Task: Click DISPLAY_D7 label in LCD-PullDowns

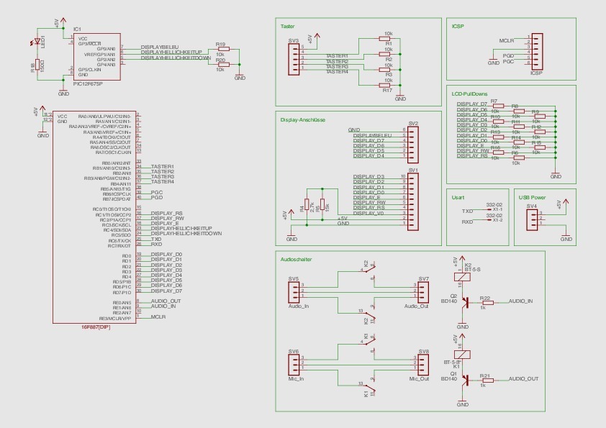Action: point(472,104)
